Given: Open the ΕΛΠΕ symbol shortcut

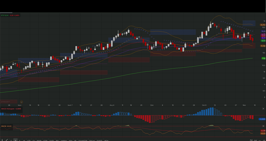Looking at the screenshot, I should coord(51,140).
